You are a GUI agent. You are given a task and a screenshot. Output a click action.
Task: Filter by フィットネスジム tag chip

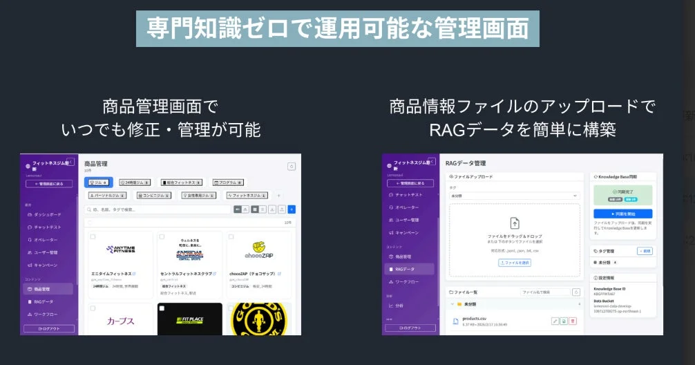[x=247, y=196]
